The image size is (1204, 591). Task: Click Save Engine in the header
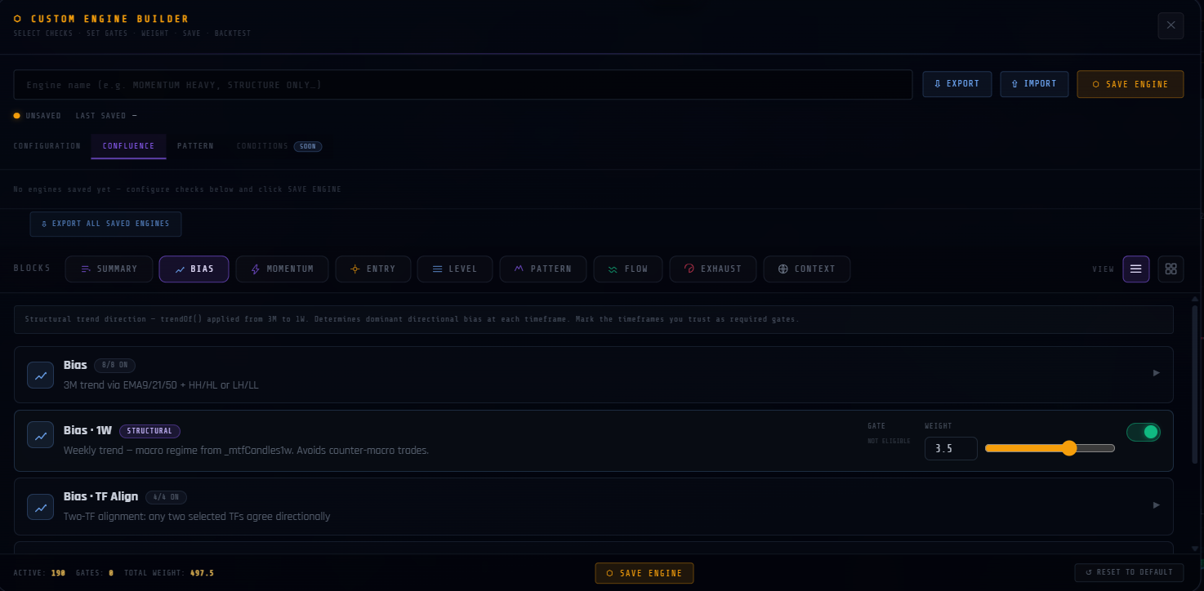[1130, 84]
